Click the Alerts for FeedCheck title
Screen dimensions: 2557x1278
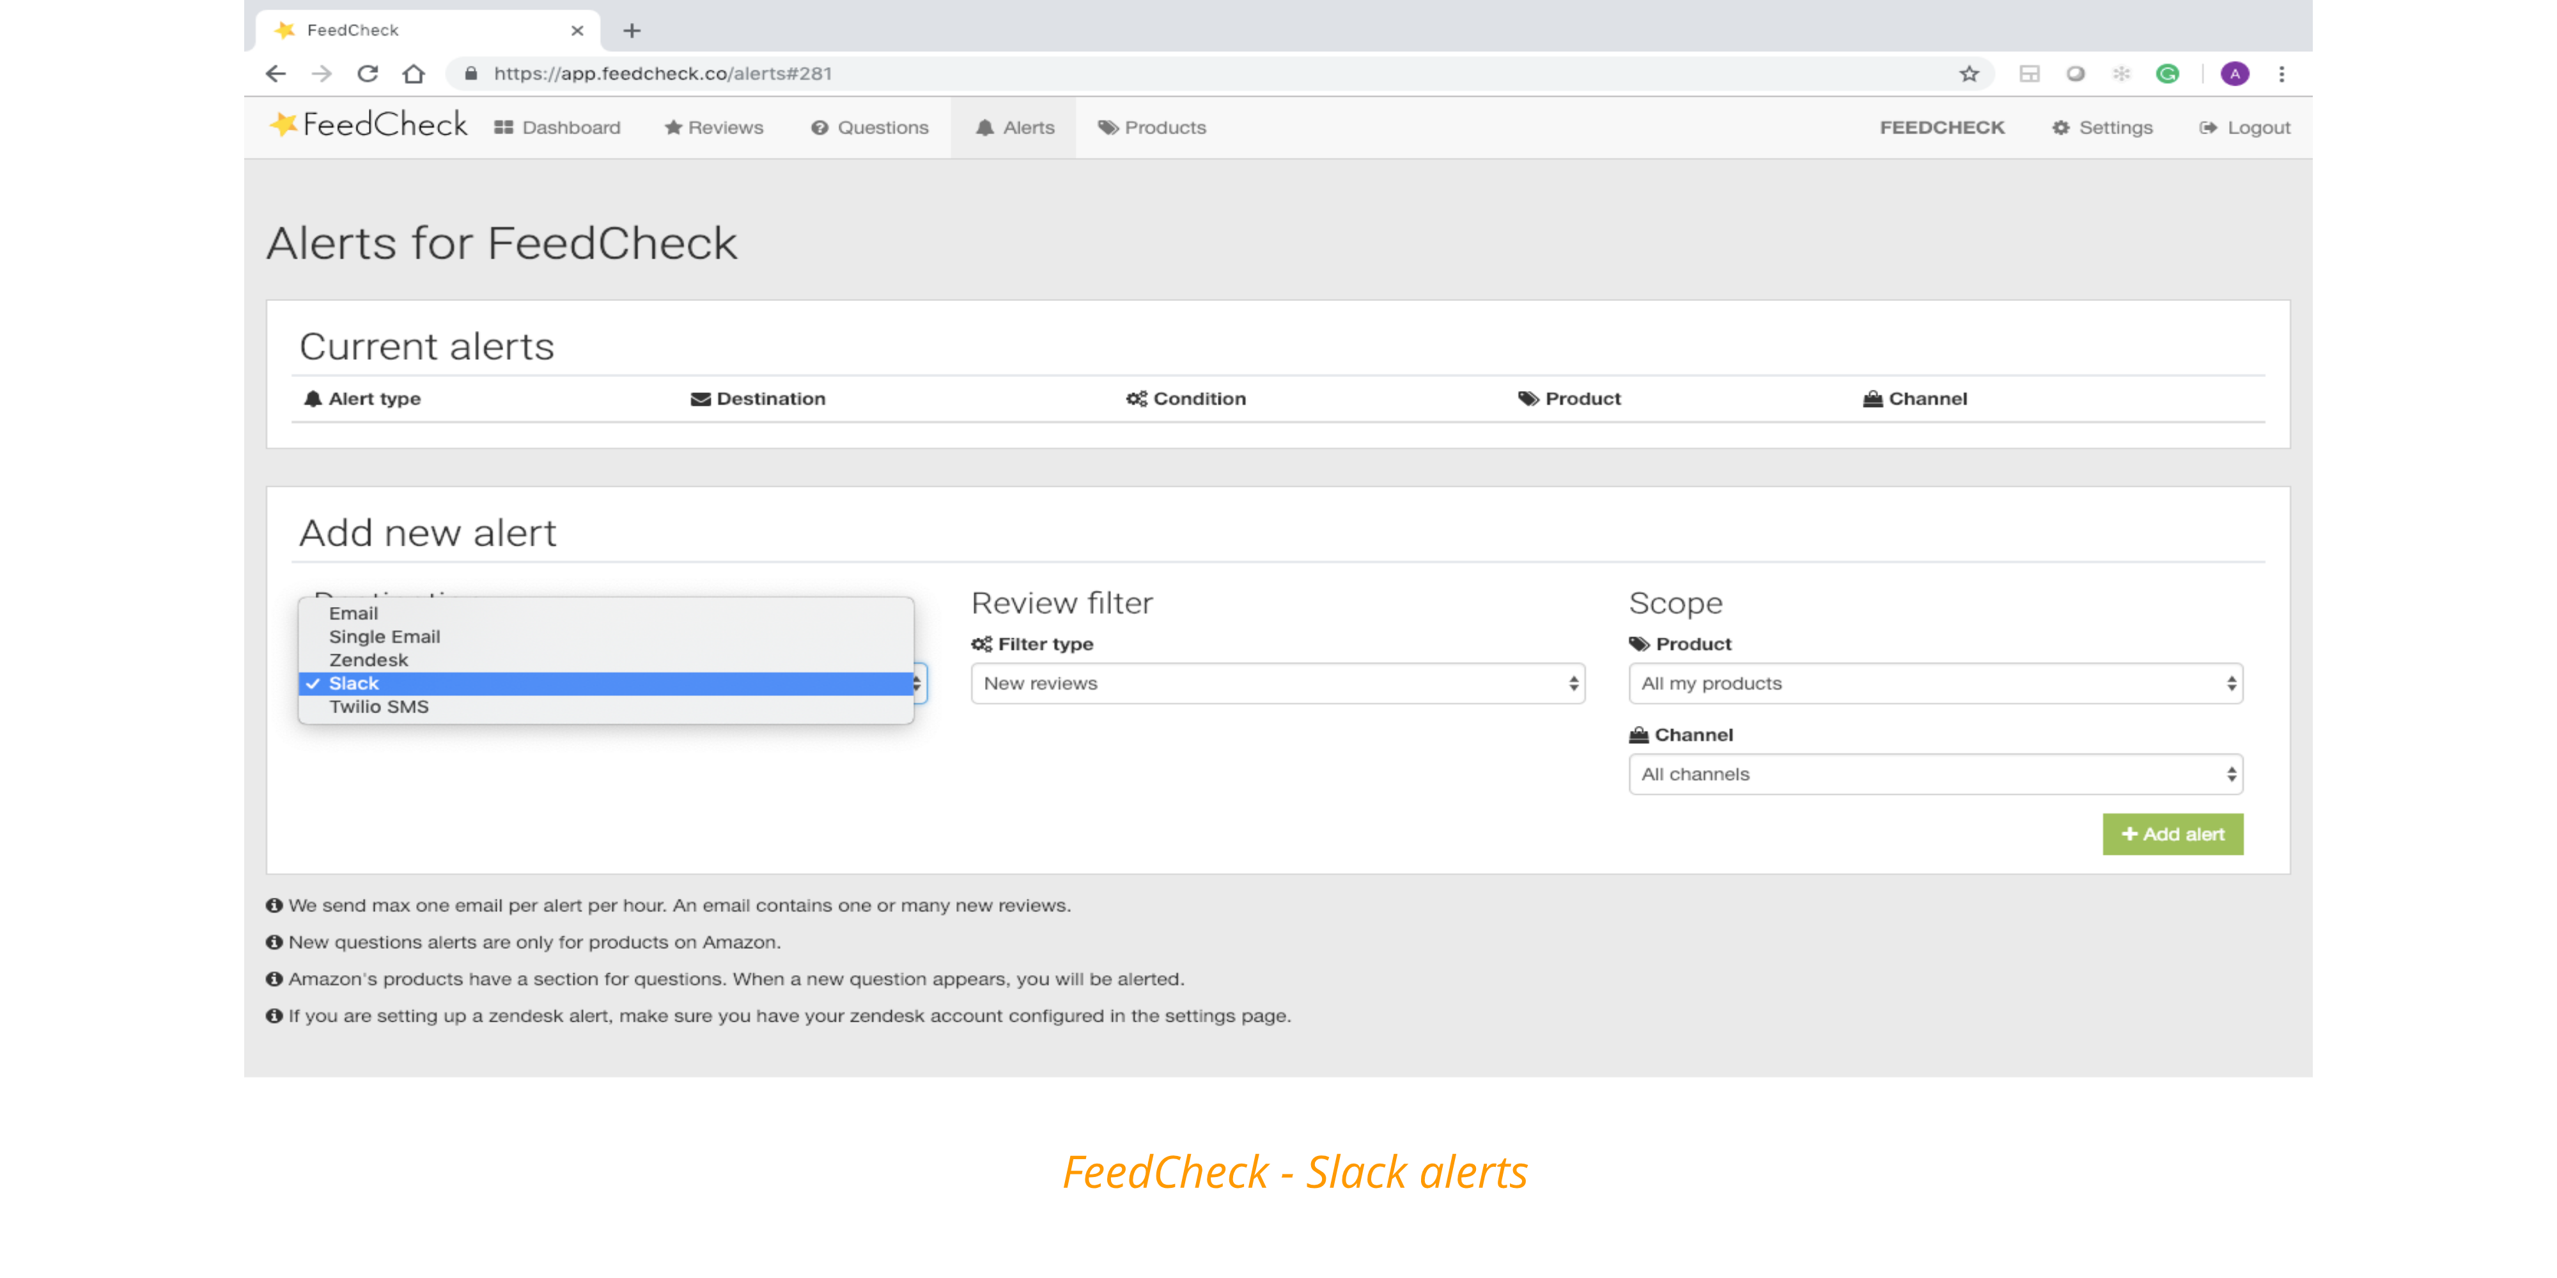click(x=502, y=243)
